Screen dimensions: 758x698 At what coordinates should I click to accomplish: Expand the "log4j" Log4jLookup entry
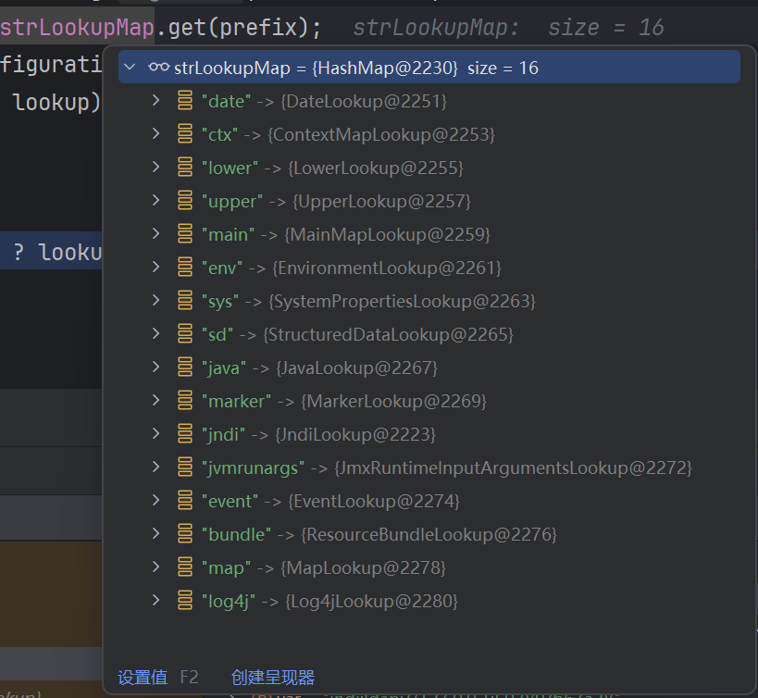coord(156,601)
